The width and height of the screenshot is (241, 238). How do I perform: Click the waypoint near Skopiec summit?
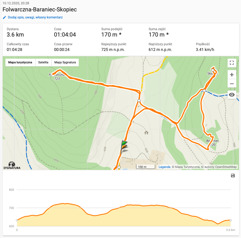tap(213, 70)
